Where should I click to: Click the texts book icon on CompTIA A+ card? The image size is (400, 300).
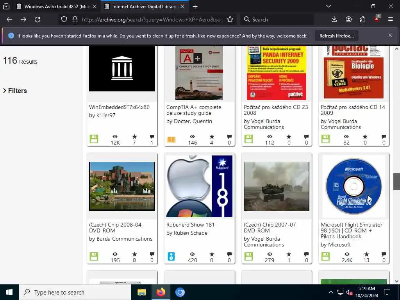171,139
